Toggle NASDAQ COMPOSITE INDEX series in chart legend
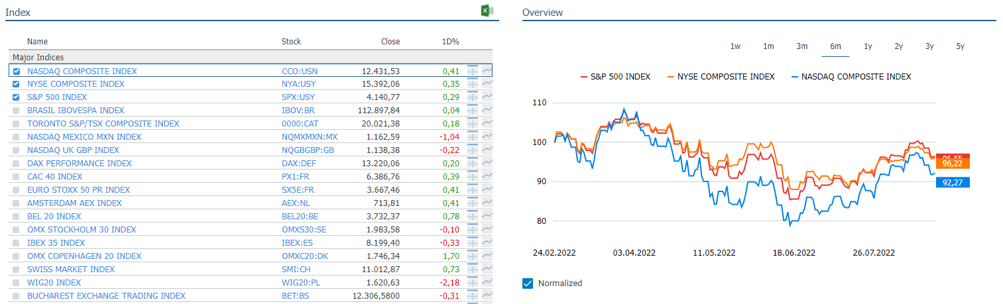Viewport: 1003px width, 304px height. (x=851, y=77)
